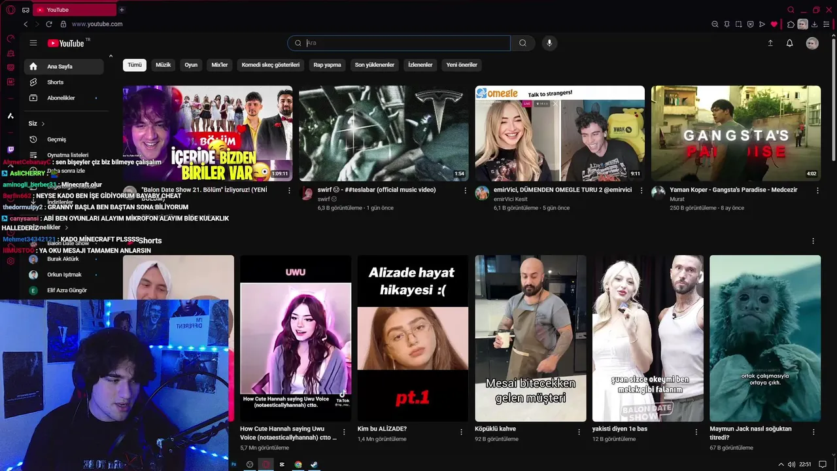This screenshot has height=471, width=837.
Task: Click the pink heart bookmark icon
Action: 774,24
